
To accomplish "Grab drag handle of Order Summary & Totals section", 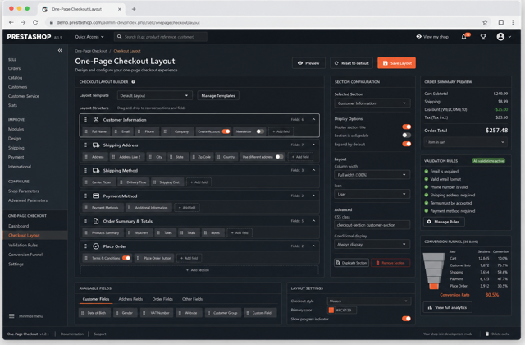I will (x=85, y=221).
